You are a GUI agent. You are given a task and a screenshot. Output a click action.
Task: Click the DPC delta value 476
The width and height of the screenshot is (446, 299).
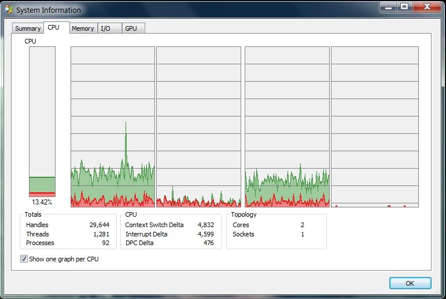[208, 243]
